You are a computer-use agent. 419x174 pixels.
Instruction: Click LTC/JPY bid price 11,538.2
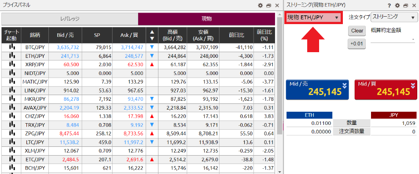point(69,142)
